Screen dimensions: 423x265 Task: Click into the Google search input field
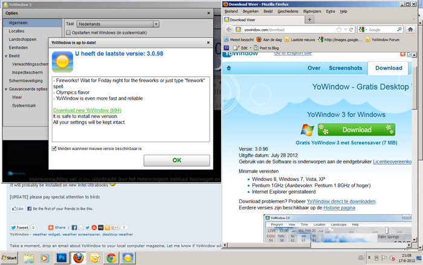pyautogui.click(x=383, y=30)
